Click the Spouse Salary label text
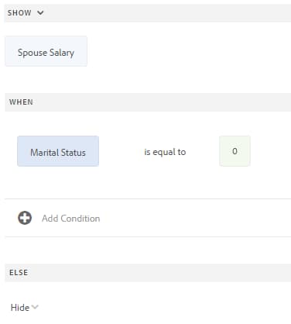291x324 pixels. tap(46, 53)
